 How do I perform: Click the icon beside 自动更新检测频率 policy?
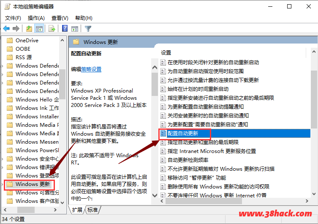(163, 160)
